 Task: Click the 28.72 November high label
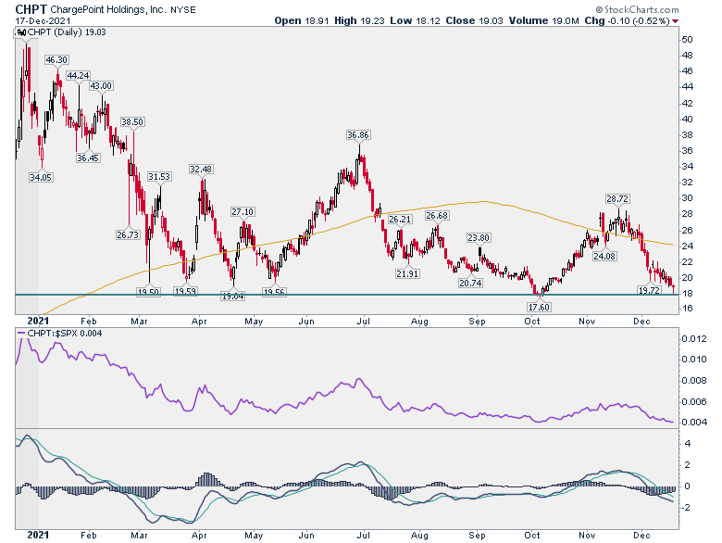coord(617,199)
